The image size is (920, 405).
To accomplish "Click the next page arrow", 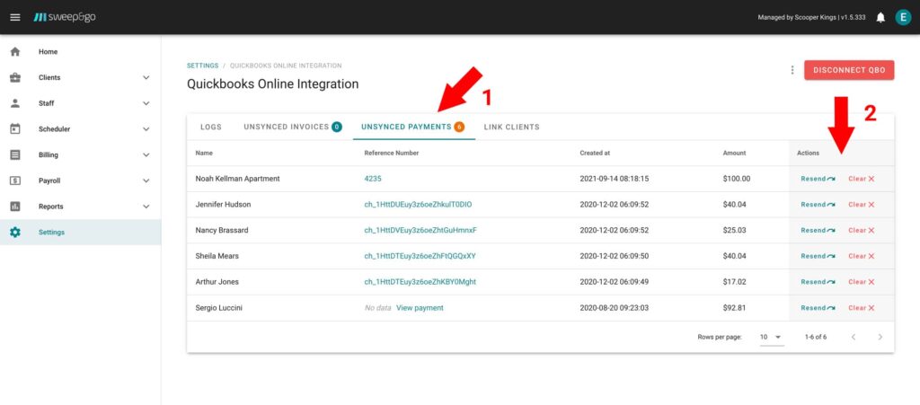I will (880, 337).
